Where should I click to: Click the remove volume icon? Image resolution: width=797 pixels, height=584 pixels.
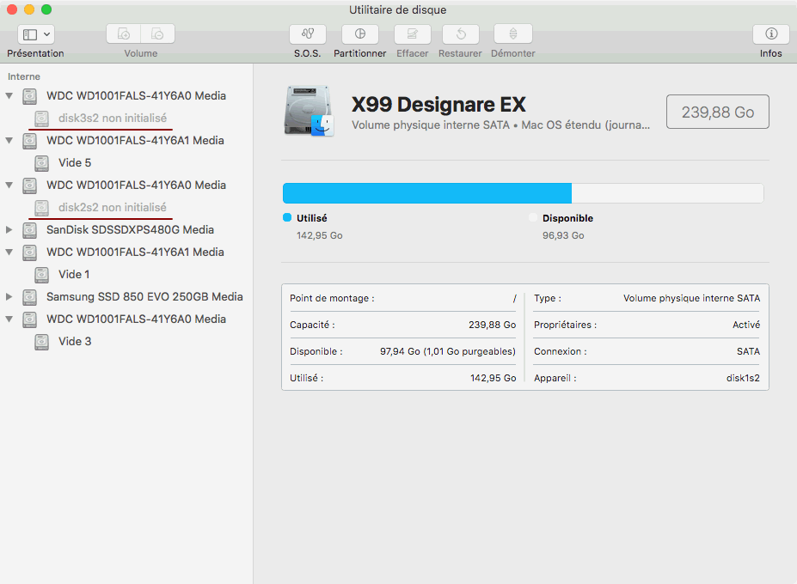[157, 34]
